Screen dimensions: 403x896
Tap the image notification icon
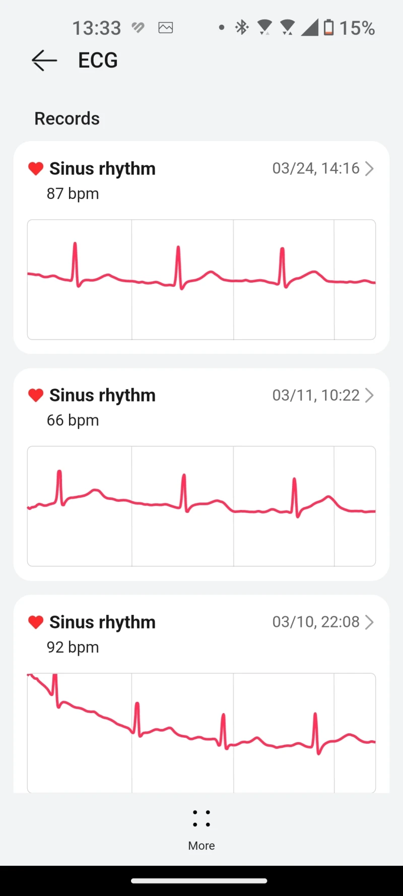pos(166,28)
